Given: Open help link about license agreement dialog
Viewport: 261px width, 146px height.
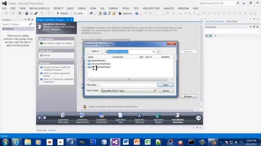Looking at the screenshot, I should click(57, 75).
